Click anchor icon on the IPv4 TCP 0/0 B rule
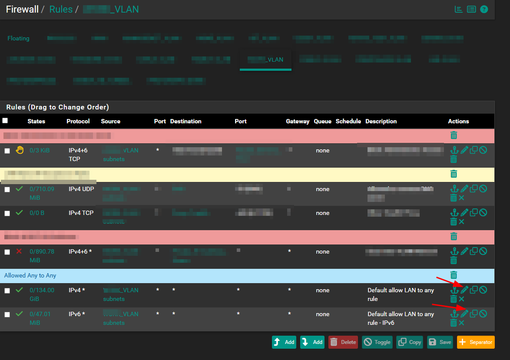510x360 pixels. point(454,213)
